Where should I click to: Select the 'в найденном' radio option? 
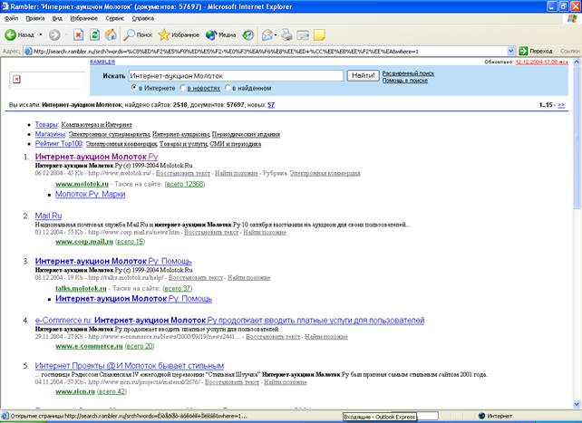227,89
